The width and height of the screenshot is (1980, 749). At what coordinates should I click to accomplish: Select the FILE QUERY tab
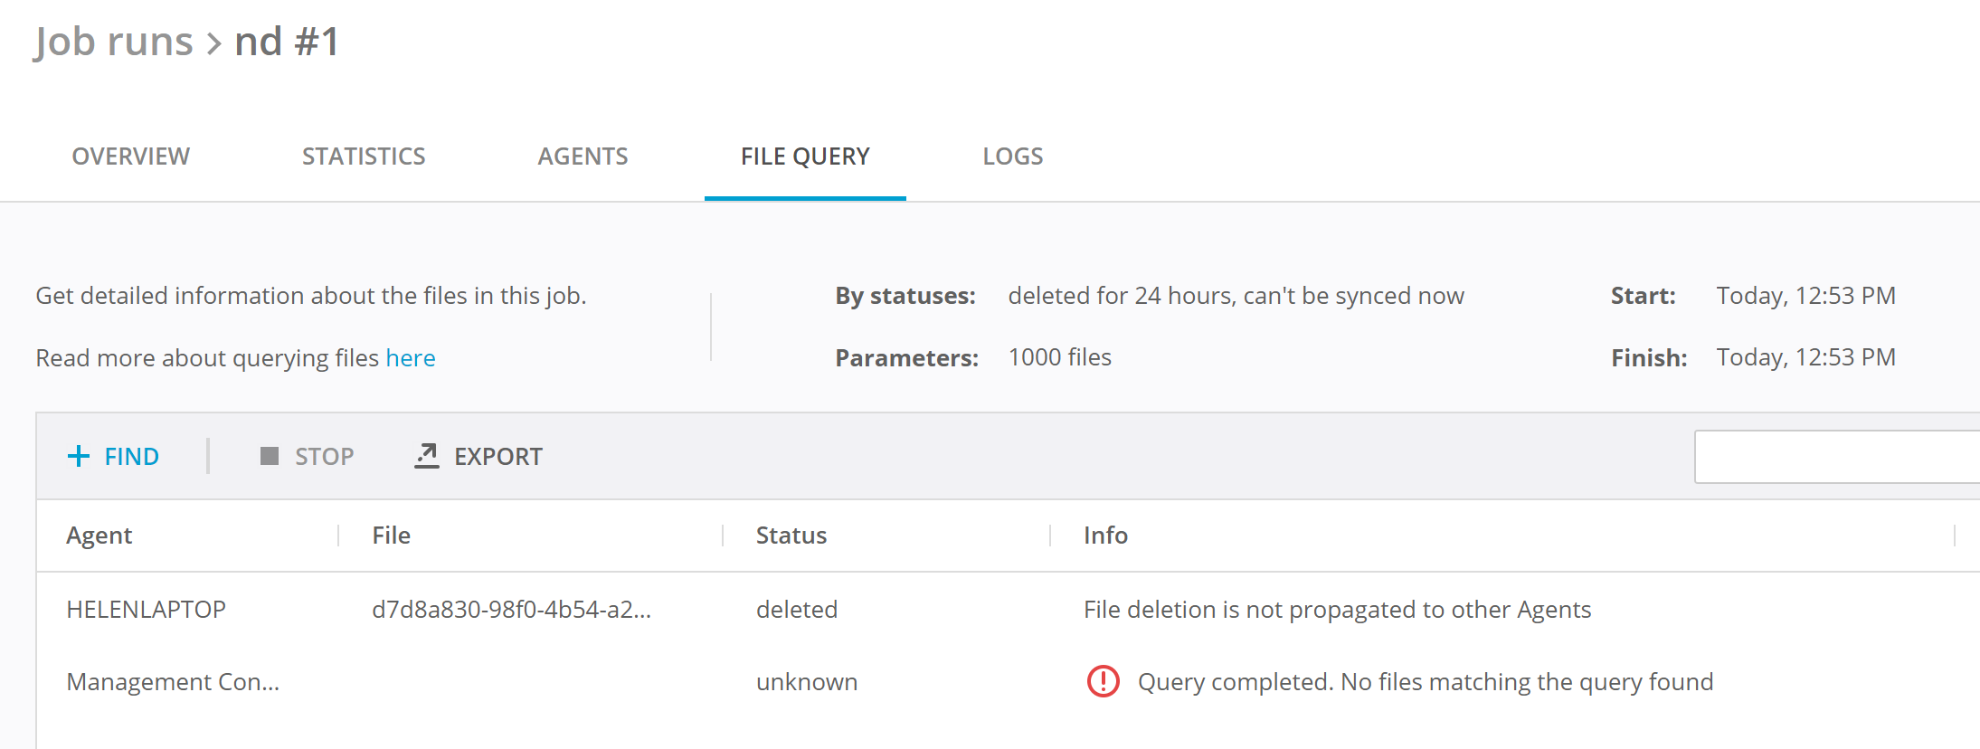point(805,156)
